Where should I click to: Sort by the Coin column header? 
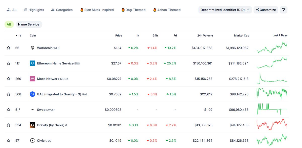(x=33, y=35)
